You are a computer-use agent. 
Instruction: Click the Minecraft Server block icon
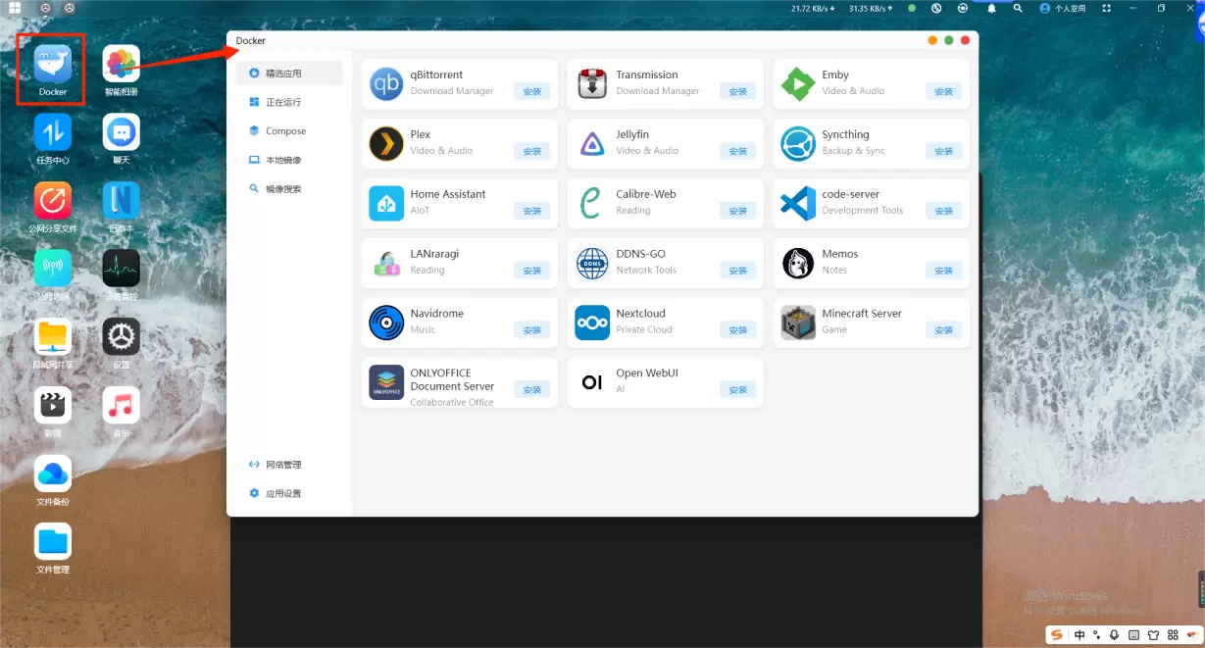click(798, 323)
